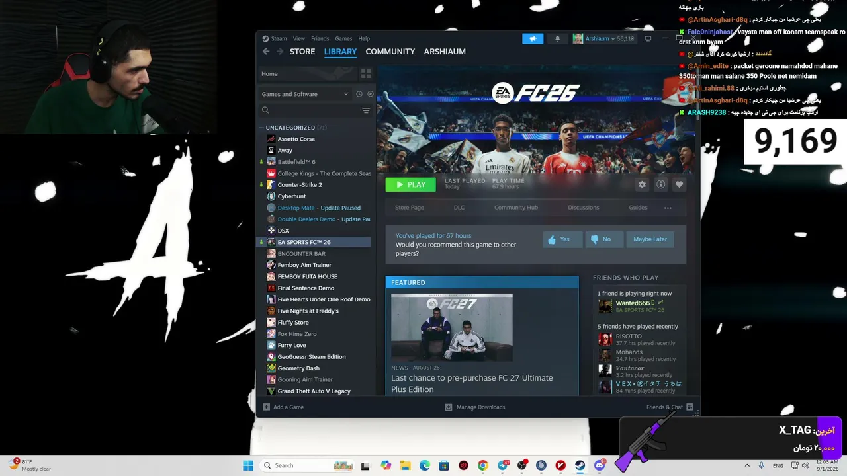Open the Telegram taskbar icon
The height and width of the screenshot is (476, 847).
pos(503,465)
